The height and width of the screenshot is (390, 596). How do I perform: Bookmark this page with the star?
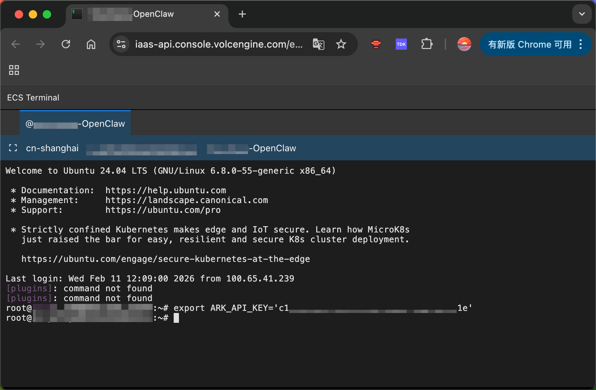(x=341, y=44)
